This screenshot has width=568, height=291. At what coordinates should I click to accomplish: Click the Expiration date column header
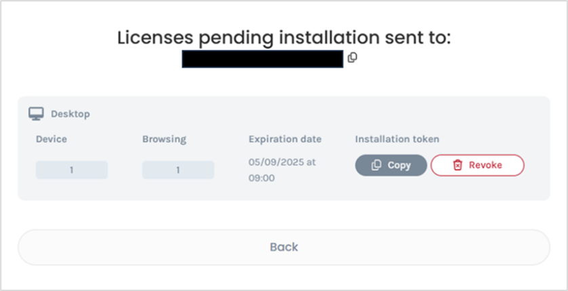(x=285, y=139)
